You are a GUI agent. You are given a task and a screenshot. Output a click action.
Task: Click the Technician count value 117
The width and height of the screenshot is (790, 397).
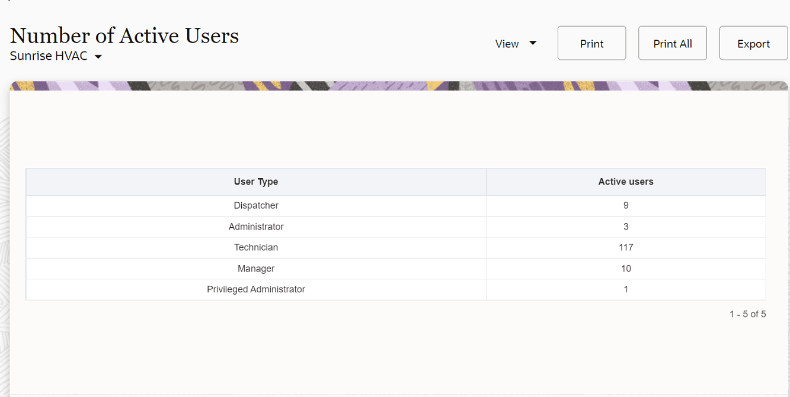pos(625,247)
